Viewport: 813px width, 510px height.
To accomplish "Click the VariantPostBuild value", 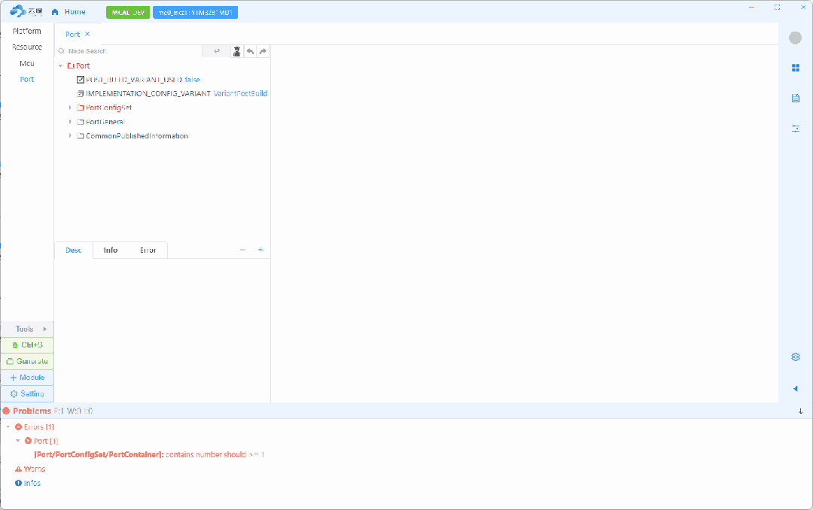I will click(241, 94).
